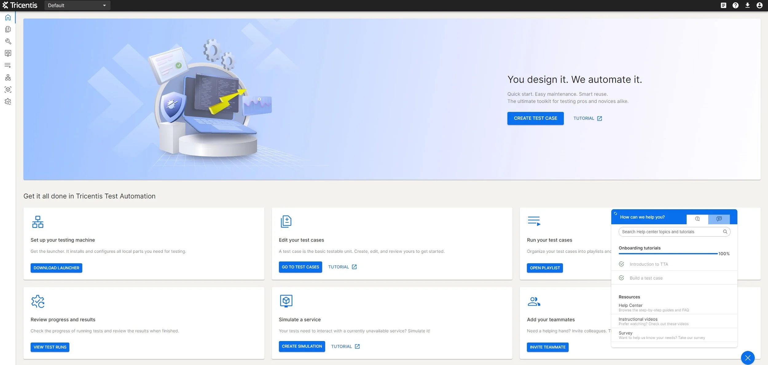The image size is (768, 365).
Task: Click the notes icon in top bar
Action: (x=723, y=5)
